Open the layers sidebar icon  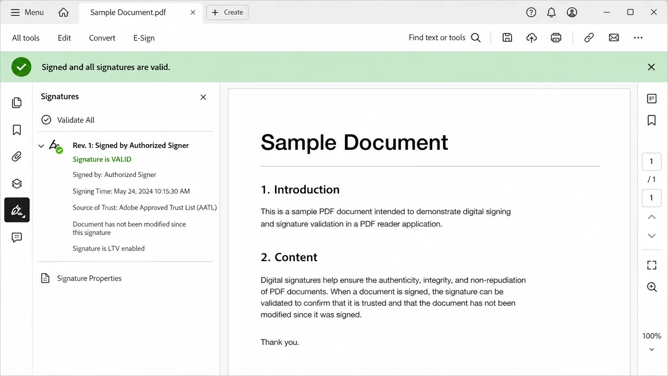(17, 183)
